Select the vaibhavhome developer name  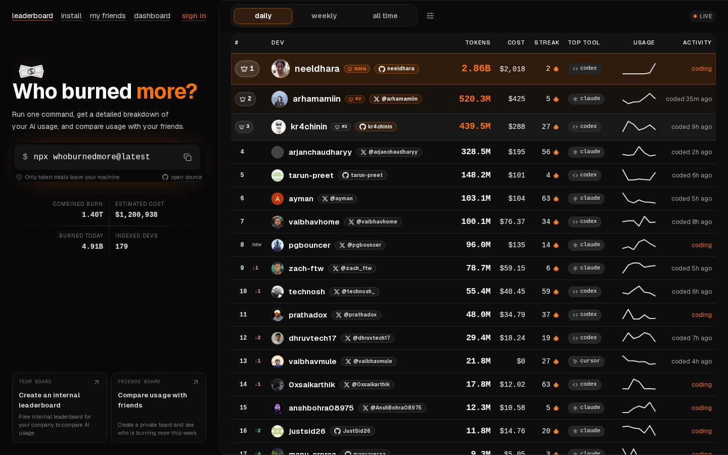click(314, 222)
